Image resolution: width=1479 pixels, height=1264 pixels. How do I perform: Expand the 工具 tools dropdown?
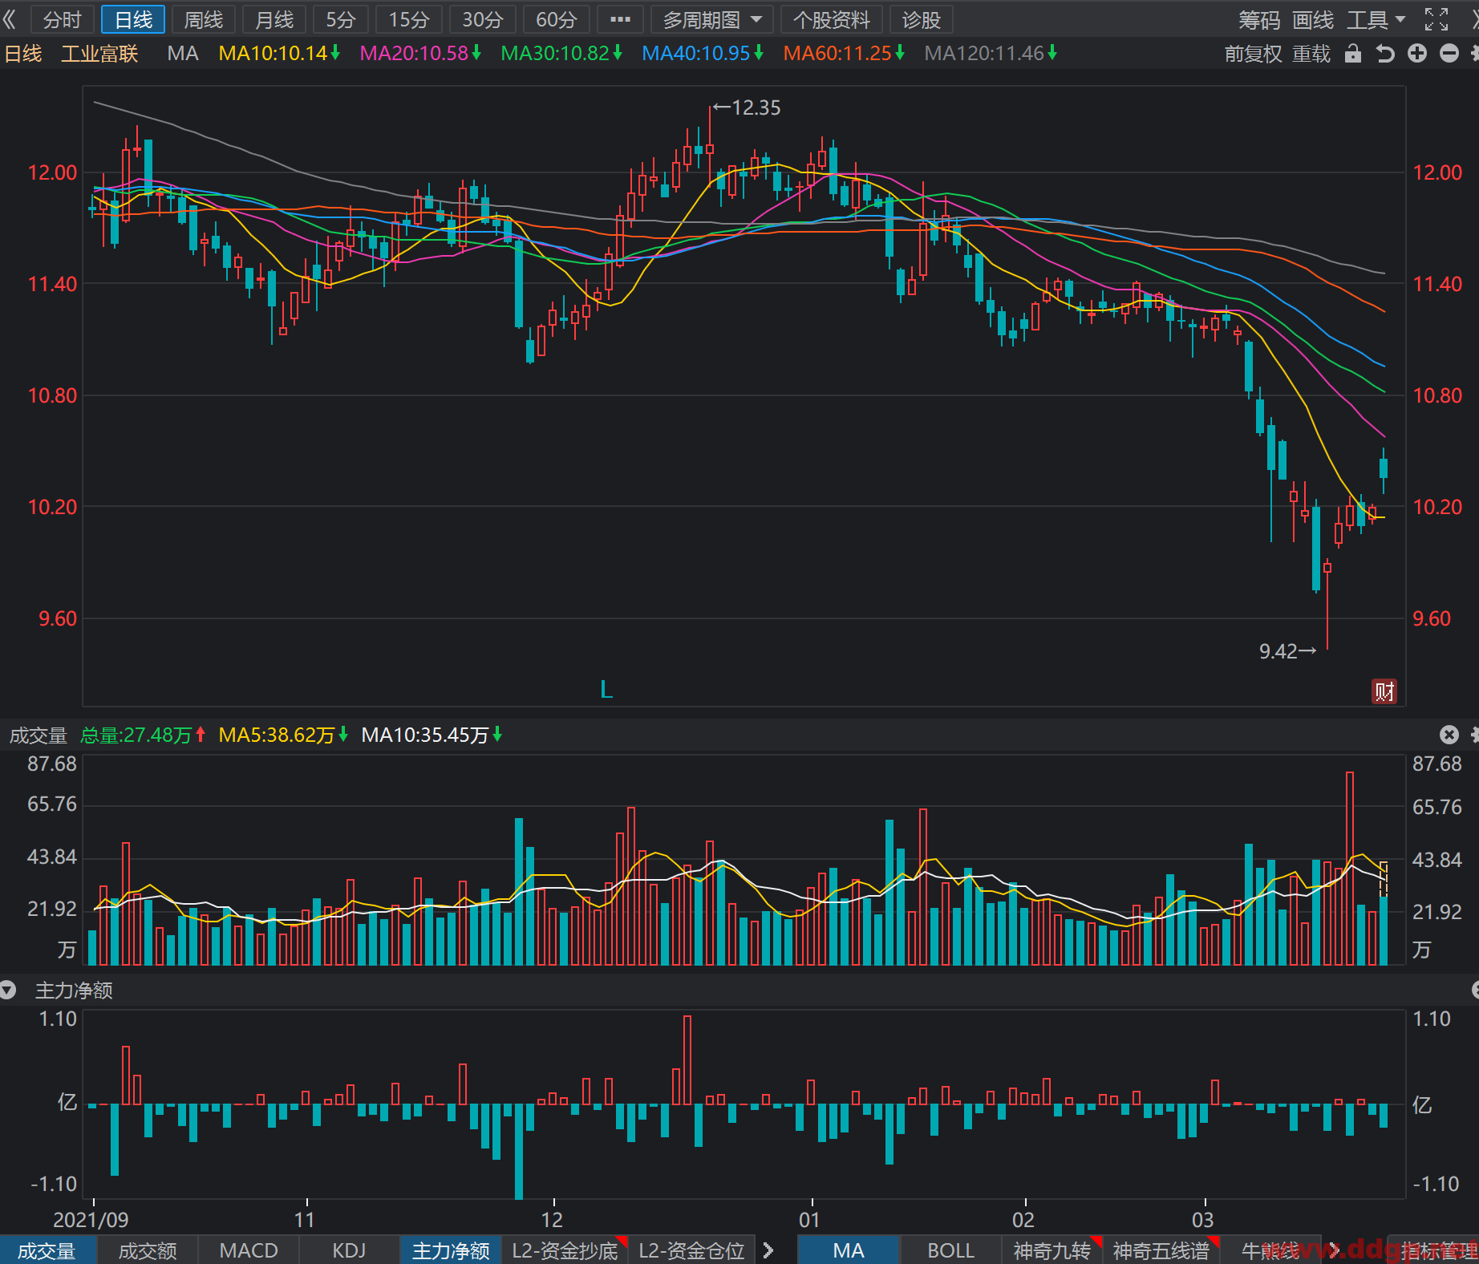click(1376, 20)
